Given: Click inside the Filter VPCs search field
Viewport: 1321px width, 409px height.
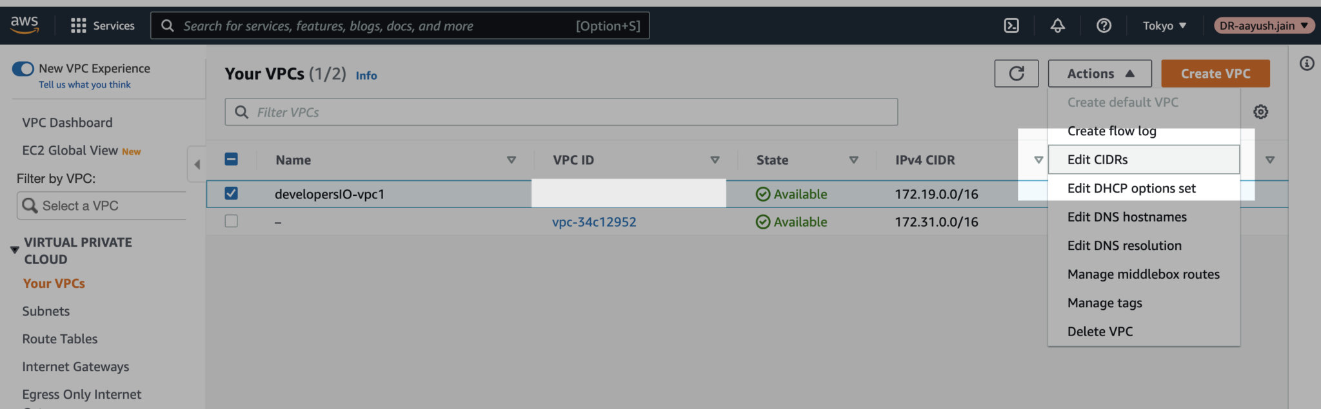Looking at the screenshot, I should (561, 111).
